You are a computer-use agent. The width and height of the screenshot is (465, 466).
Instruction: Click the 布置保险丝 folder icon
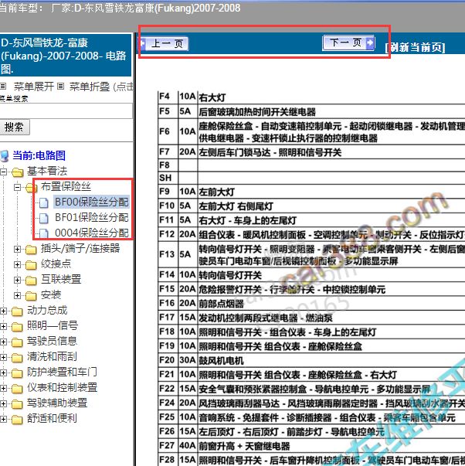[31, 187]
